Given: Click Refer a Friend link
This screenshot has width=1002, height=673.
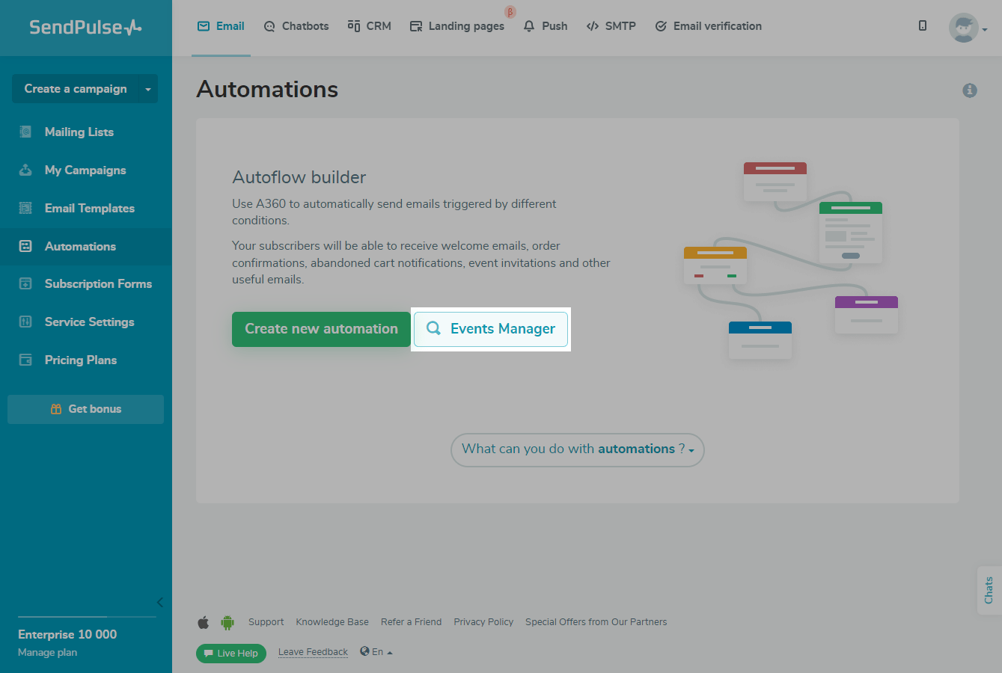Looking at the screenshot, I should 411,622.
